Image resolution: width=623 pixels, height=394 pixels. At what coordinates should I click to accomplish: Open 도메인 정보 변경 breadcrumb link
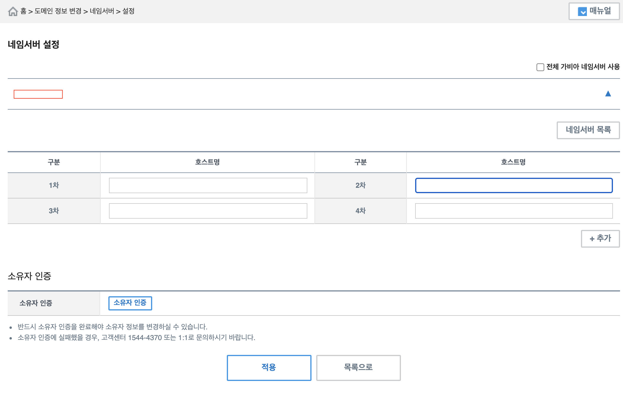tap(58, 11)
